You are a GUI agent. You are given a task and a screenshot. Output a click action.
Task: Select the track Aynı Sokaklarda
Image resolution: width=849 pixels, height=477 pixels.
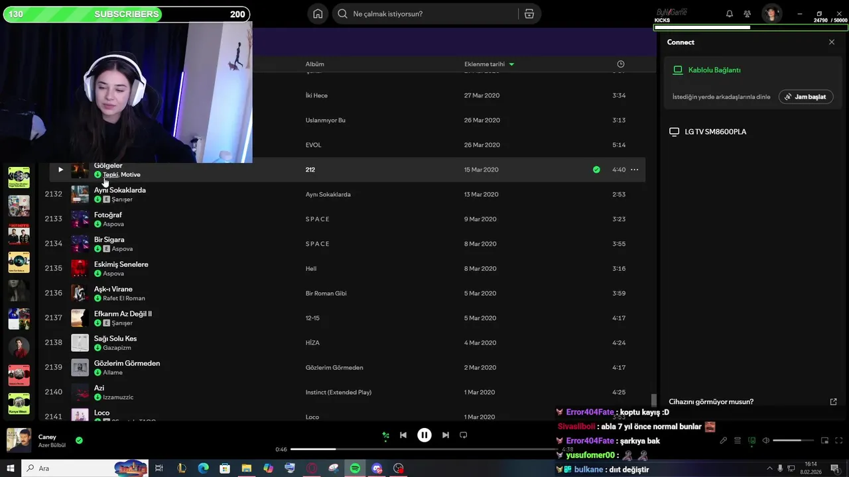click(x=120, y=190)
